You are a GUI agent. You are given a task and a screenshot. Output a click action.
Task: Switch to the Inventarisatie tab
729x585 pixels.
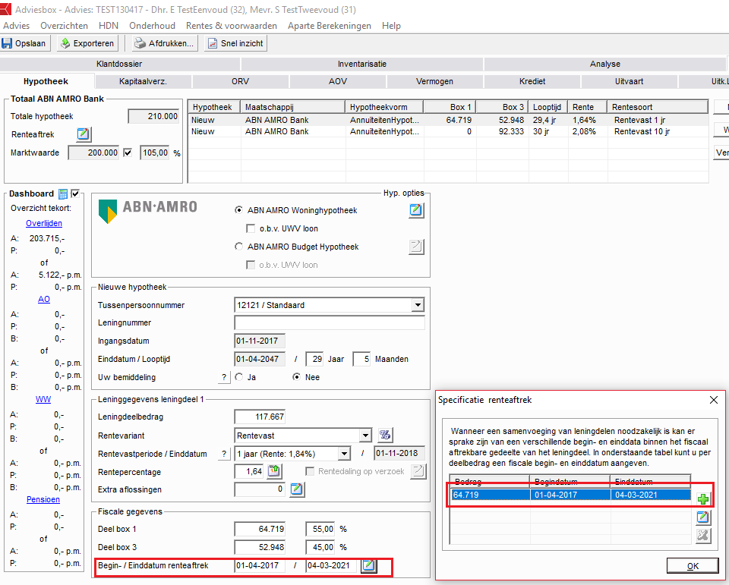point(362,64)
